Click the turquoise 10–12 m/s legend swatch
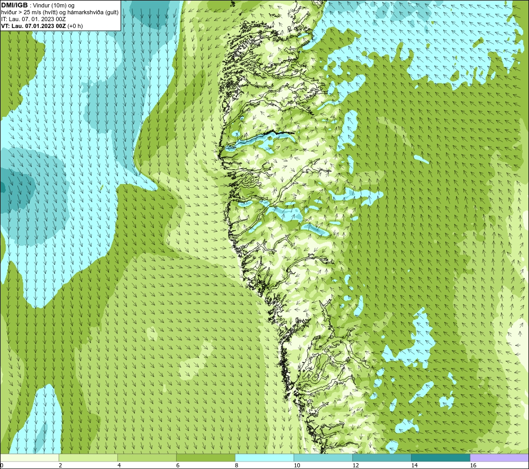529x469 pixels. 323,457
